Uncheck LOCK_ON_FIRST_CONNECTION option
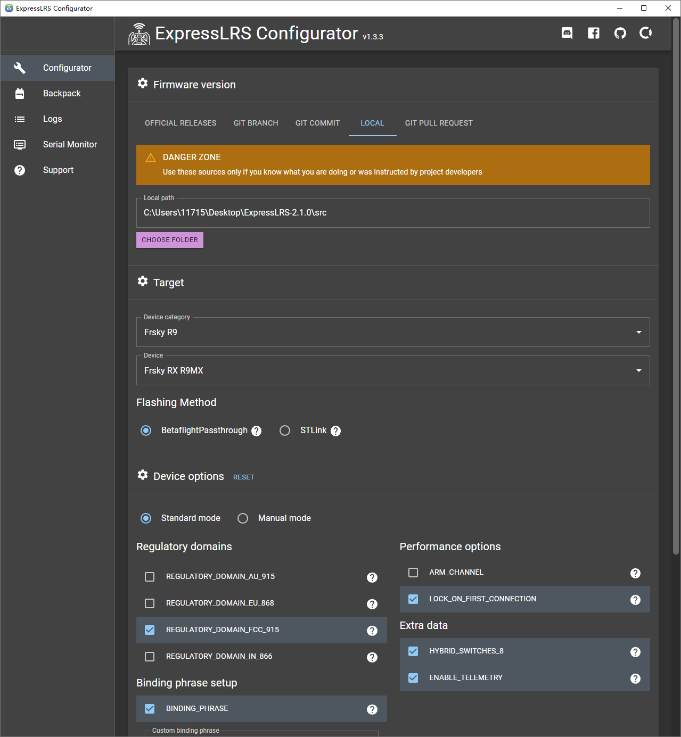The height and width of the screenshot is (737, 681). click(x=413, y=599)
